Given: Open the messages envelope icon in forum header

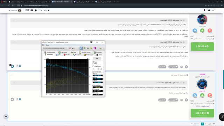Looking at the screenshot, I should 32,10.
